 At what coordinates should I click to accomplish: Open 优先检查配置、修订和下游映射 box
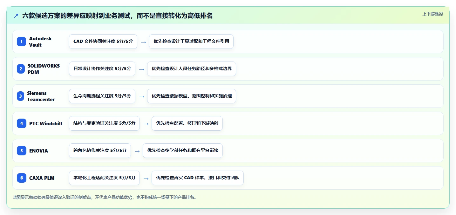click(187, 123)
